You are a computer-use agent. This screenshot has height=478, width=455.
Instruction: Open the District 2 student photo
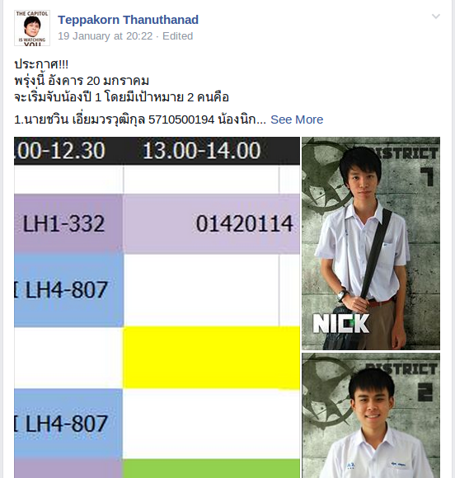click(x=371, y=415)
